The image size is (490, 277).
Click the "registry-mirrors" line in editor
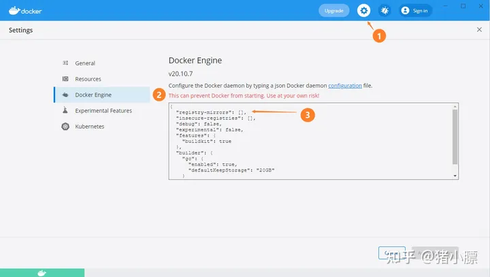[x=211, y=112]
